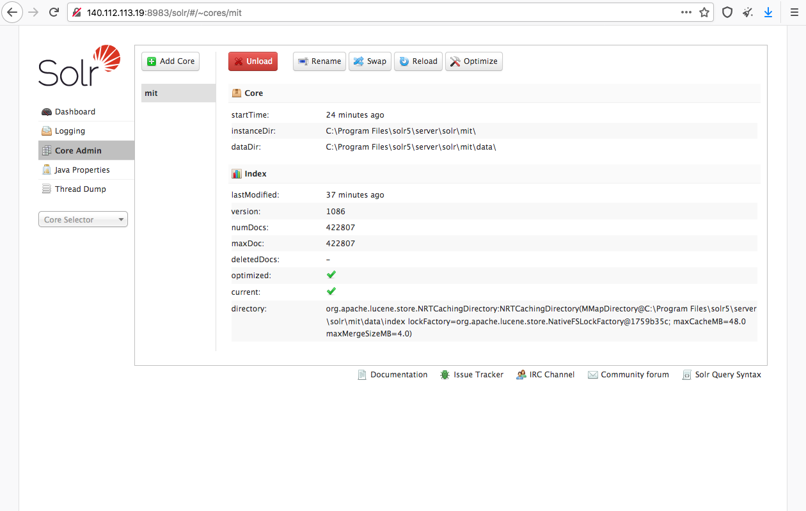Click the Core section box icon

237,93
